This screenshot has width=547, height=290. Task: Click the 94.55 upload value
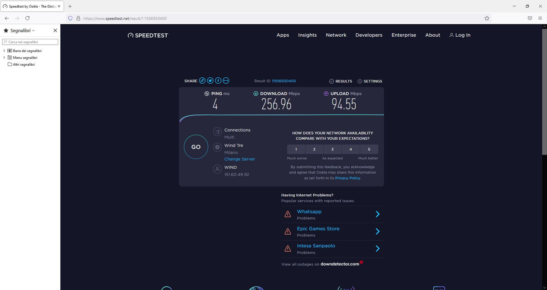pos(344,104)
